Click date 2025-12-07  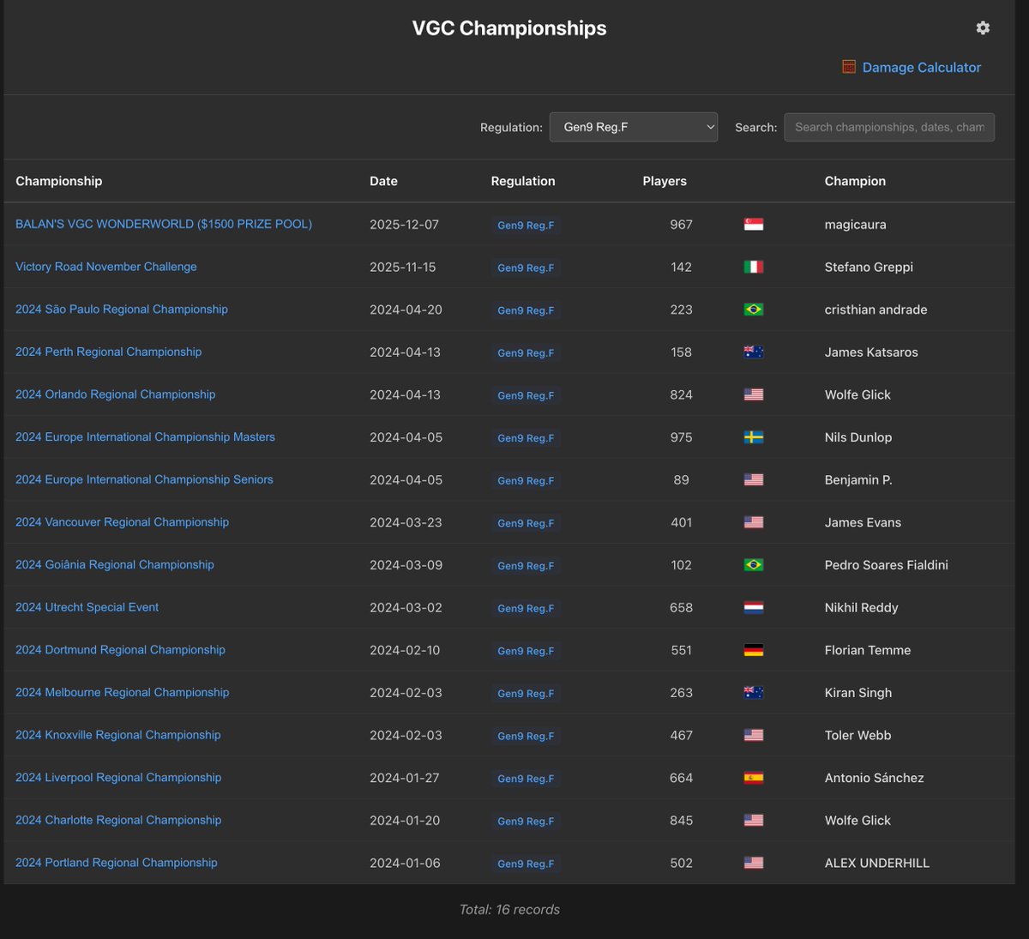(404, 225)
